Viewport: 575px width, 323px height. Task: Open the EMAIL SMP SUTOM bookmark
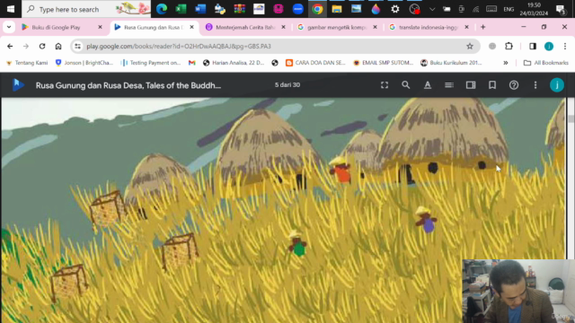coord(384,63)
